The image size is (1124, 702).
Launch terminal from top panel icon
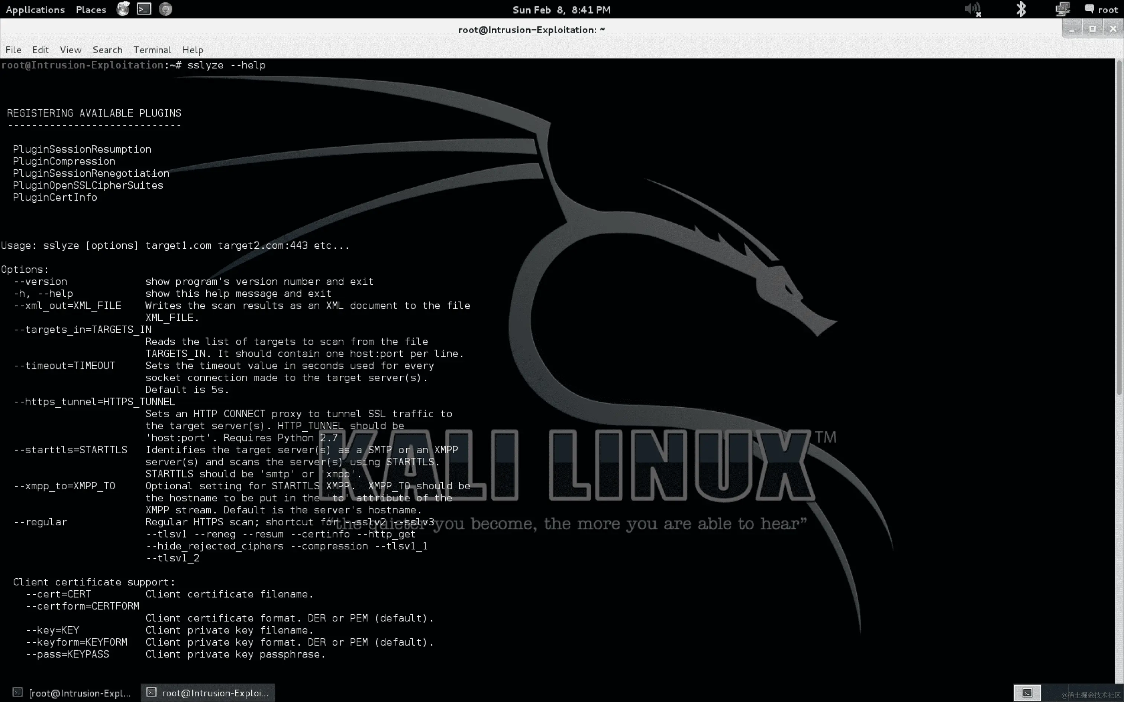[x=144, y=9]
